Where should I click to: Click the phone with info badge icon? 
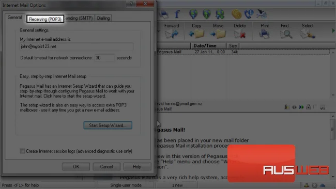point(249,14)
